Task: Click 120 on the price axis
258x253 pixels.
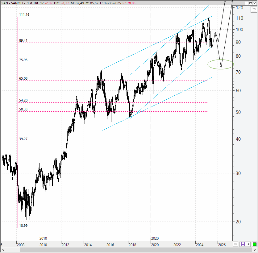Action: [239, 8]
